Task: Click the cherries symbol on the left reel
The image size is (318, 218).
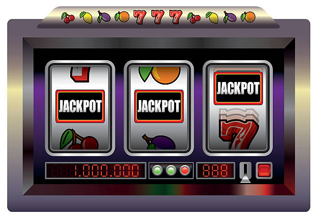Action: (79, 140)
